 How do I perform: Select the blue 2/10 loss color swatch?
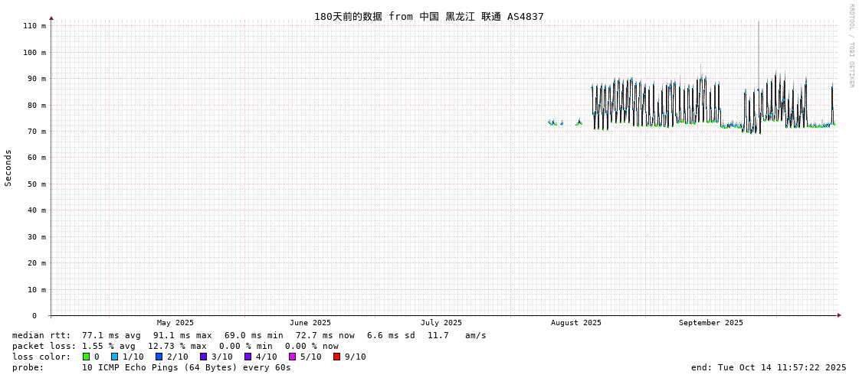click(x=159, y=357)
